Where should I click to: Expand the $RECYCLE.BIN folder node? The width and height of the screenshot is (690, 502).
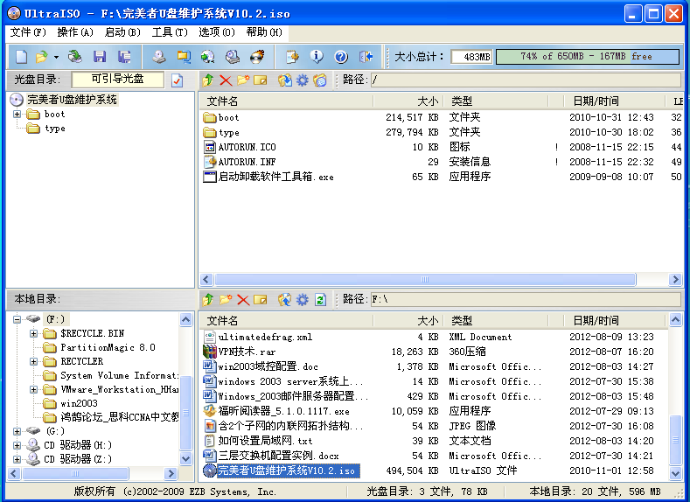click(x=33, y=333)
